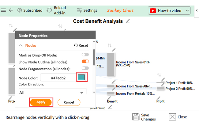The image size is (199, 129).
Task: Click the pencil icon beside chart title
Action: [x=128, y=21]
